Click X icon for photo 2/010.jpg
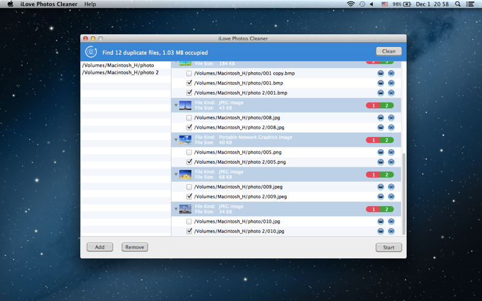The image size is (482, 301). point(391,231)
